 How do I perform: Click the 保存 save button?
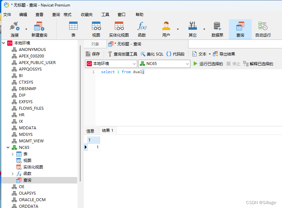[93, 54]
